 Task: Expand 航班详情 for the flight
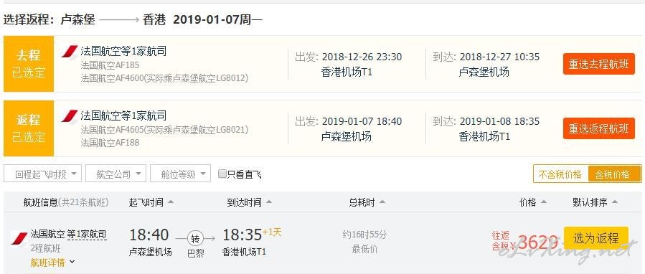tap(52, 262)
